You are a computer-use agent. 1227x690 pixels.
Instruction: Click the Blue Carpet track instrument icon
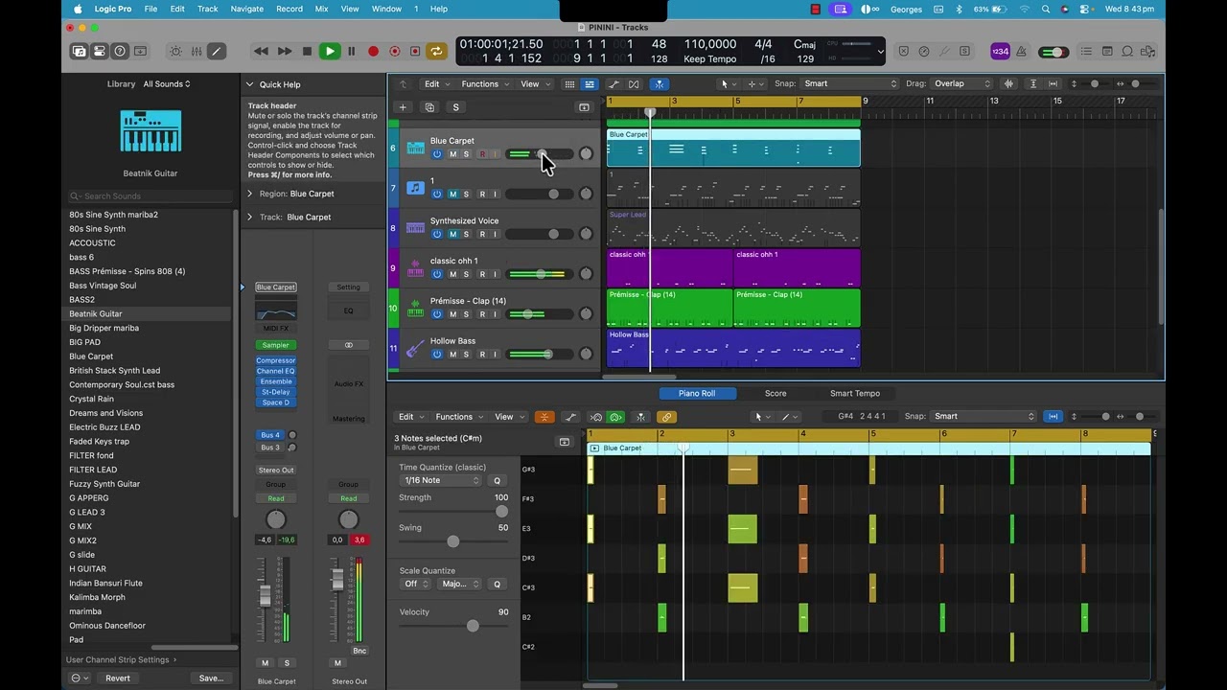point(415,149)
